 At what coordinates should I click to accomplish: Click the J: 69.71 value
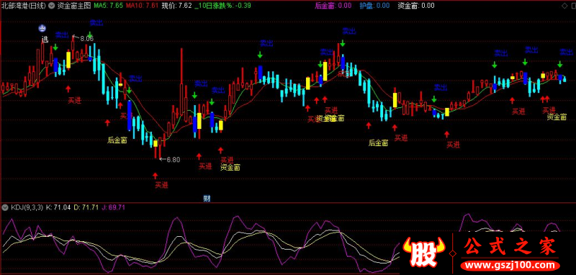pos(114,207)
